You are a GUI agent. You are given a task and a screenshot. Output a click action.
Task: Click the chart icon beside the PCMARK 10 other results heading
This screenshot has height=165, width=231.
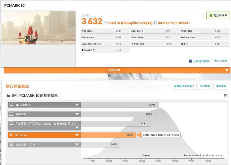[x=9, y=95]
